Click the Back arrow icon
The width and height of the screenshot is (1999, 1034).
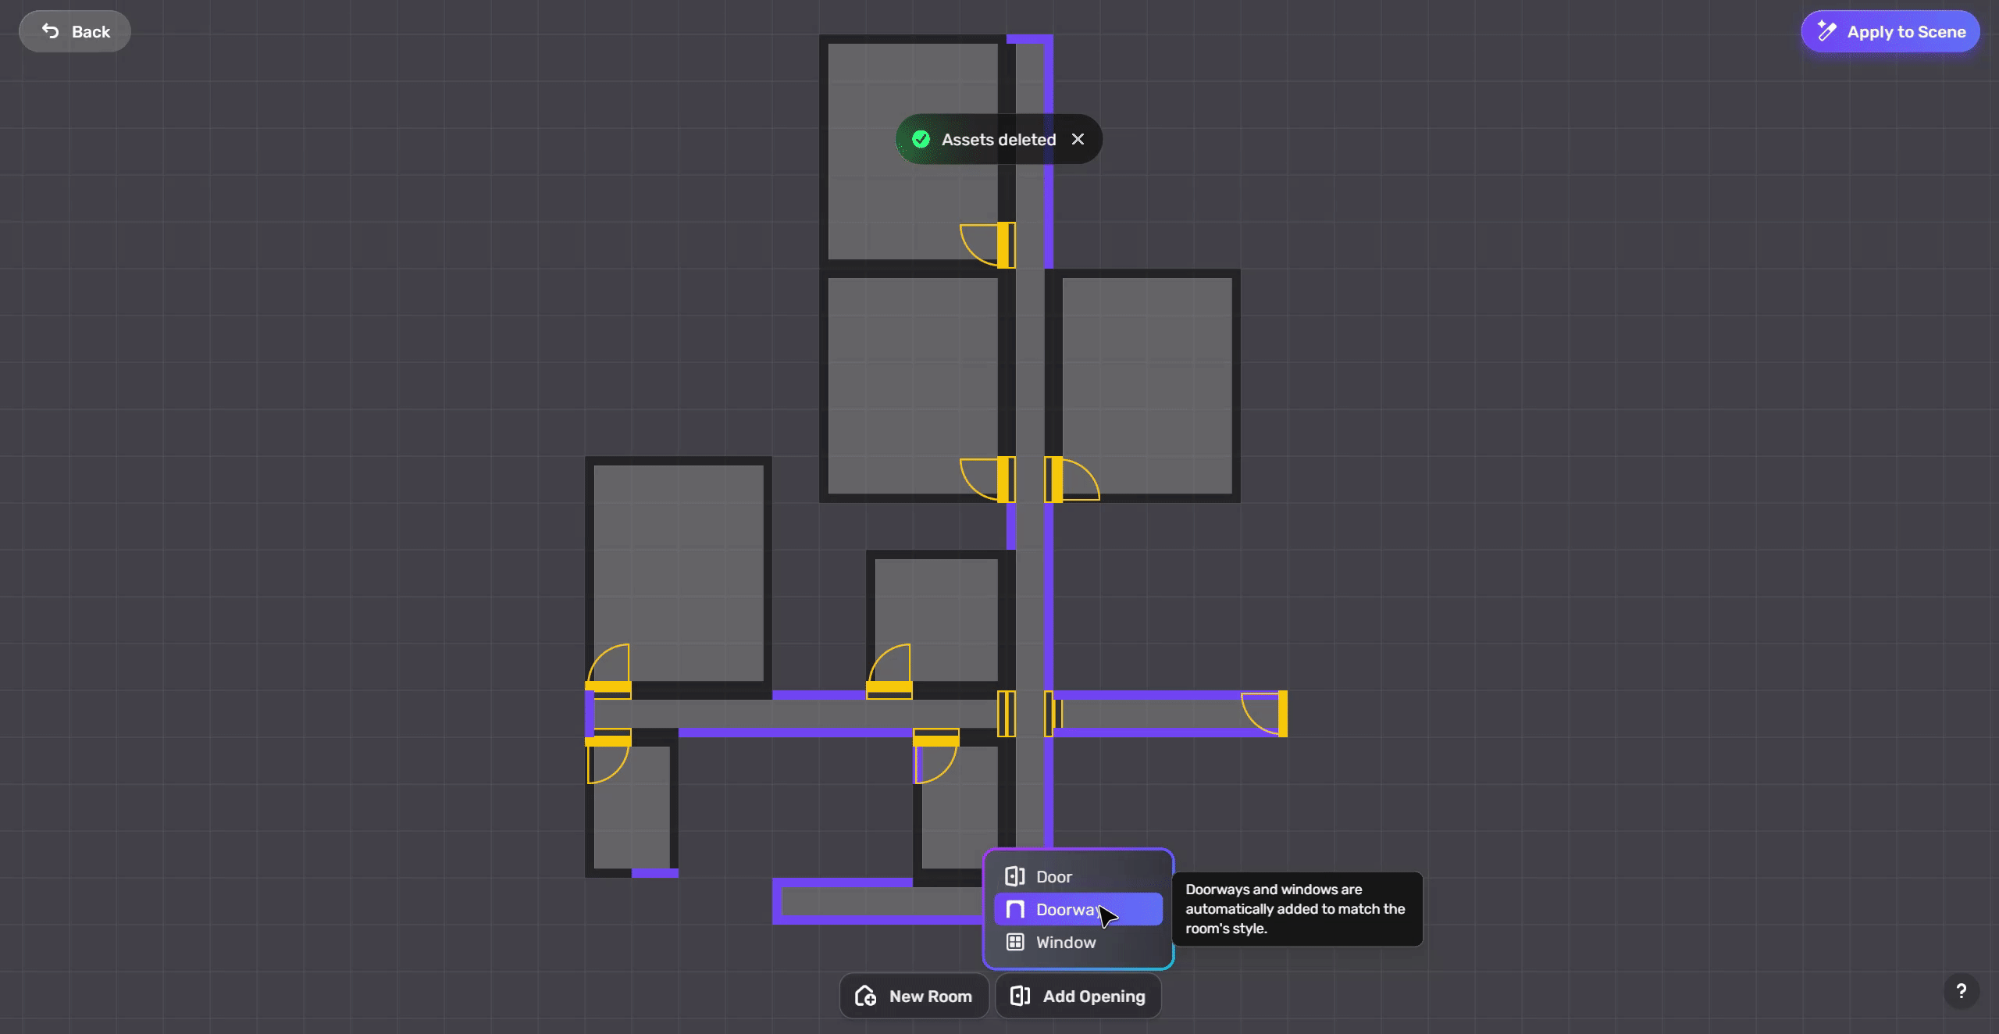pos(51,31)
